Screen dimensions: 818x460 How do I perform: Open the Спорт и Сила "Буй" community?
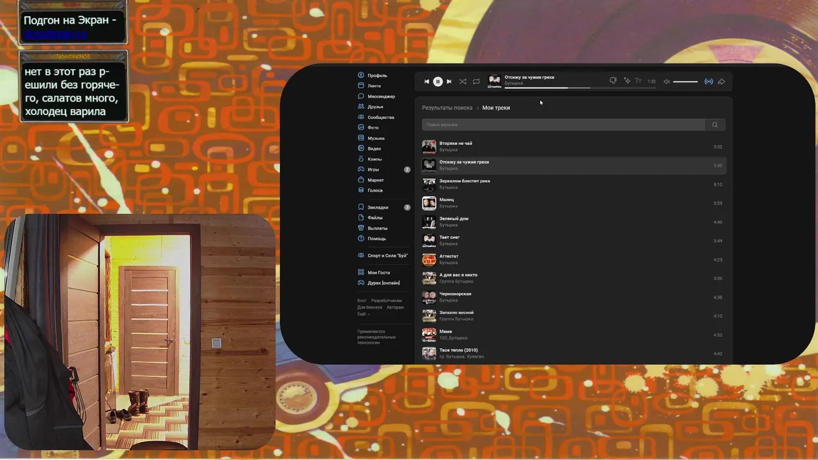tap(383, 256)
